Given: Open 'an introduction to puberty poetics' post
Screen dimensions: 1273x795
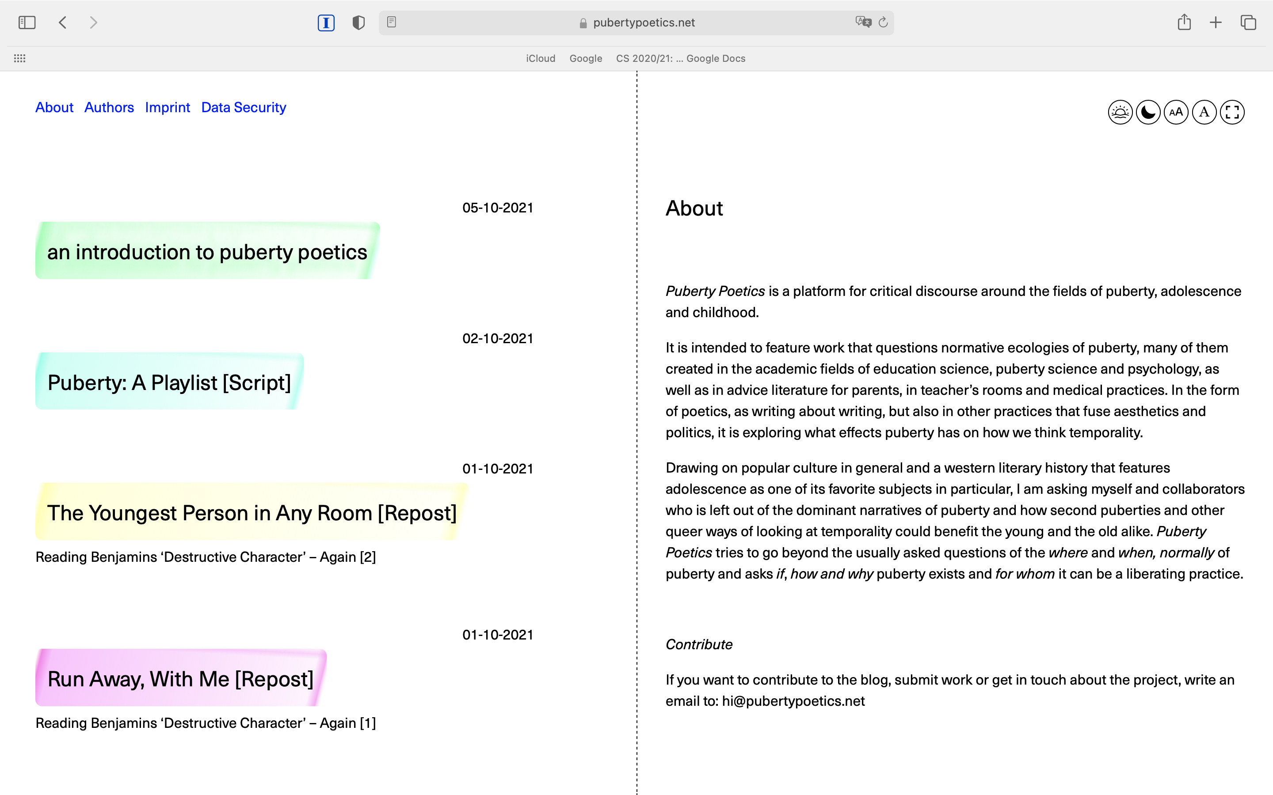Looking at the screenshot, I should click(207, 252).
